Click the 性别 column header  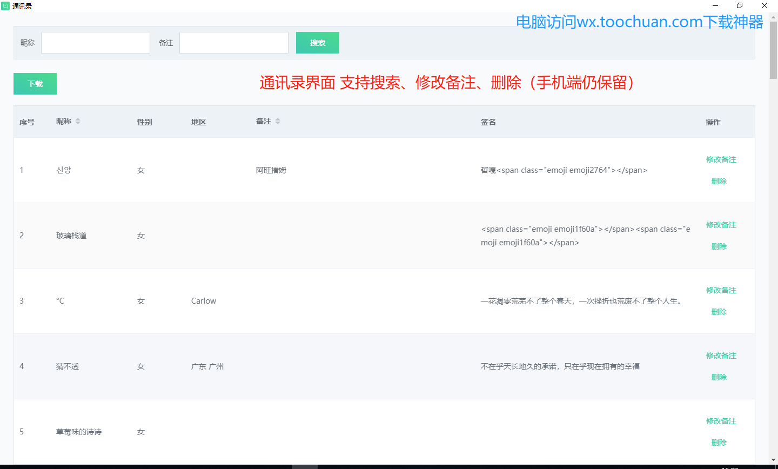[x=145, y=122]
